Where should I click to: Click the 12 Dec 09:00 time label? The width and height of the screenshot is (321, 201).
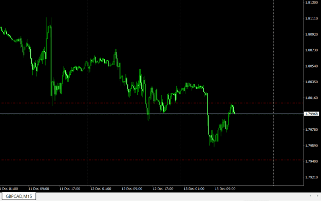(132, 189)
